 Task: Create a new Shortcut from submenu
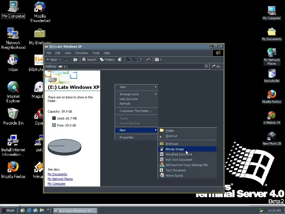pos(187,136)
